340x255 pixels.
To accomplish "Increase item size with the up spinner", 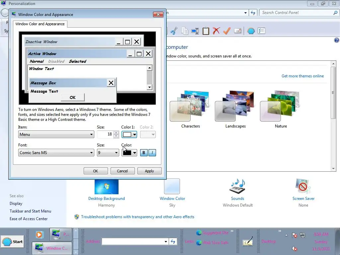I will point(116,133).
